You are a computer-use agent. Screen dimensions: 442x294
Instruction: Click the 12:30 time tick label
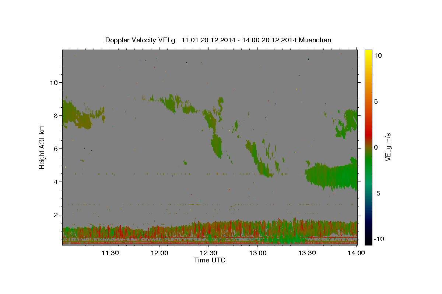208,253
